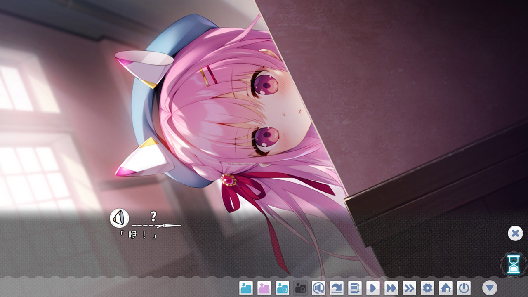The height and width of the screenshot is (297, 528).
Task: Collapse toolbar with the down triangle button
Action: pyautogui.click(x=490, y=288)
